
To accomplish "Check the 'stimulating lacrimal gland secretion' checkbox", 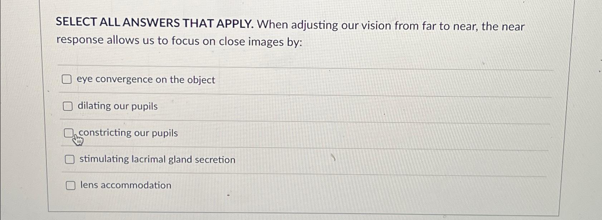I will (x=69, y=160).
